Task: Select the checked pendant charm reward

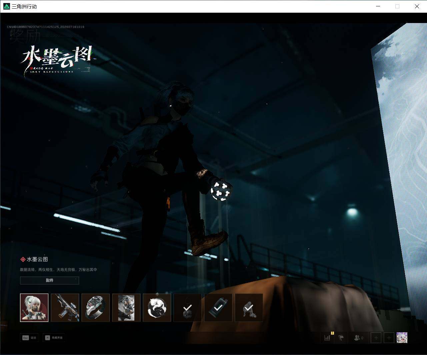Action: [188, 308]
